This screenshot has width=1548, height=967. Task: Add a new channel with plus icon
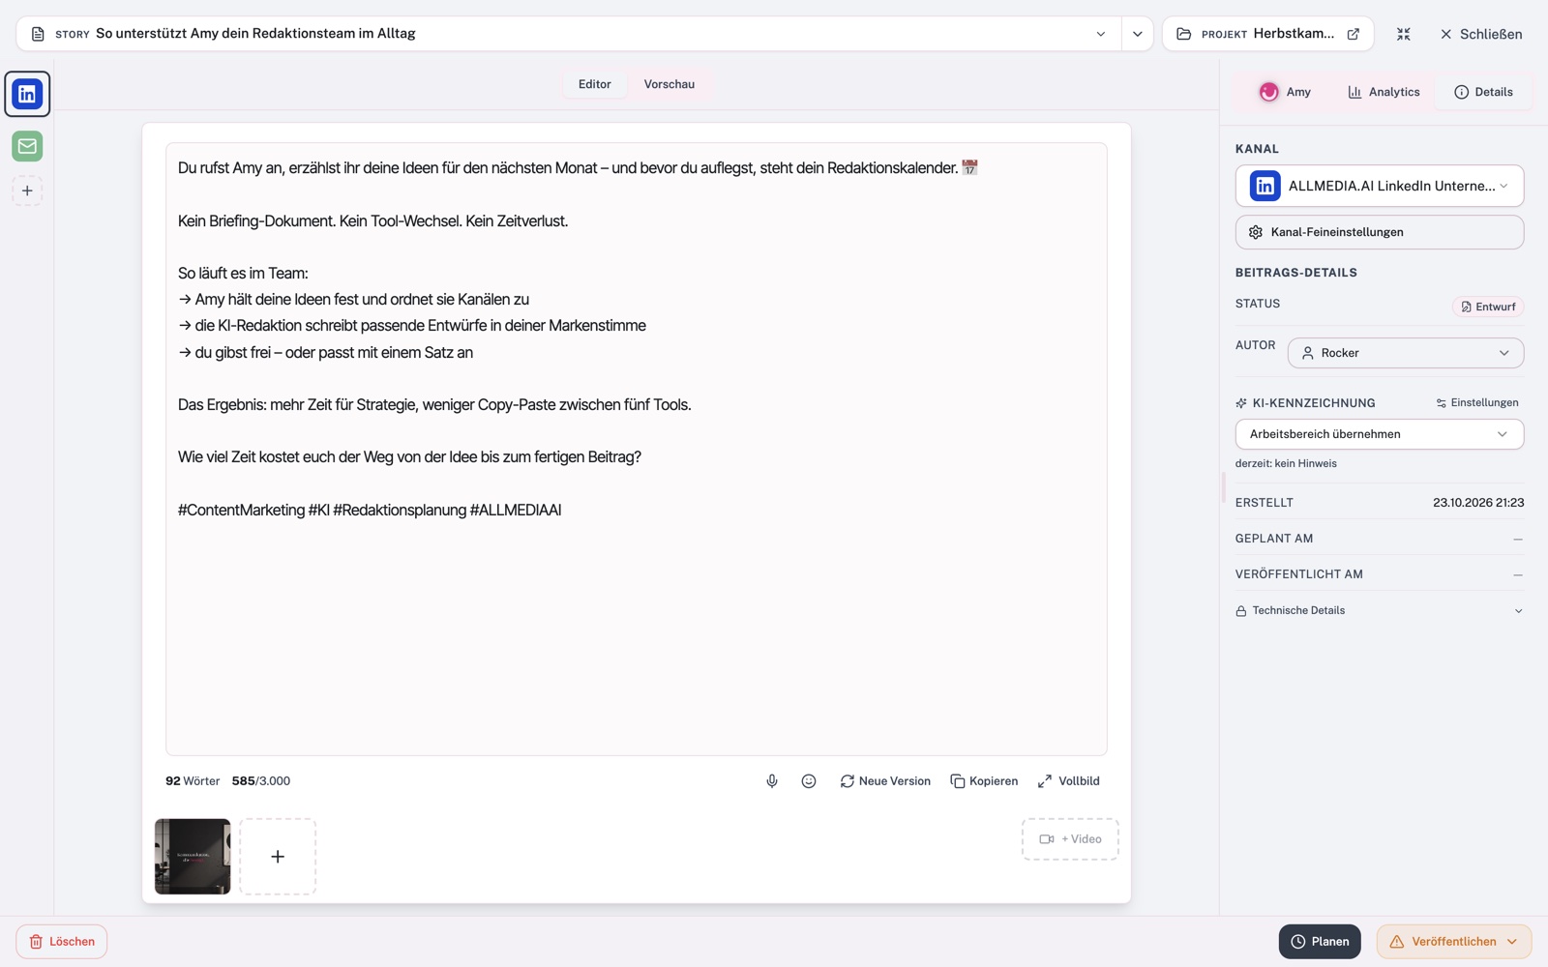[x=27, y=190]
